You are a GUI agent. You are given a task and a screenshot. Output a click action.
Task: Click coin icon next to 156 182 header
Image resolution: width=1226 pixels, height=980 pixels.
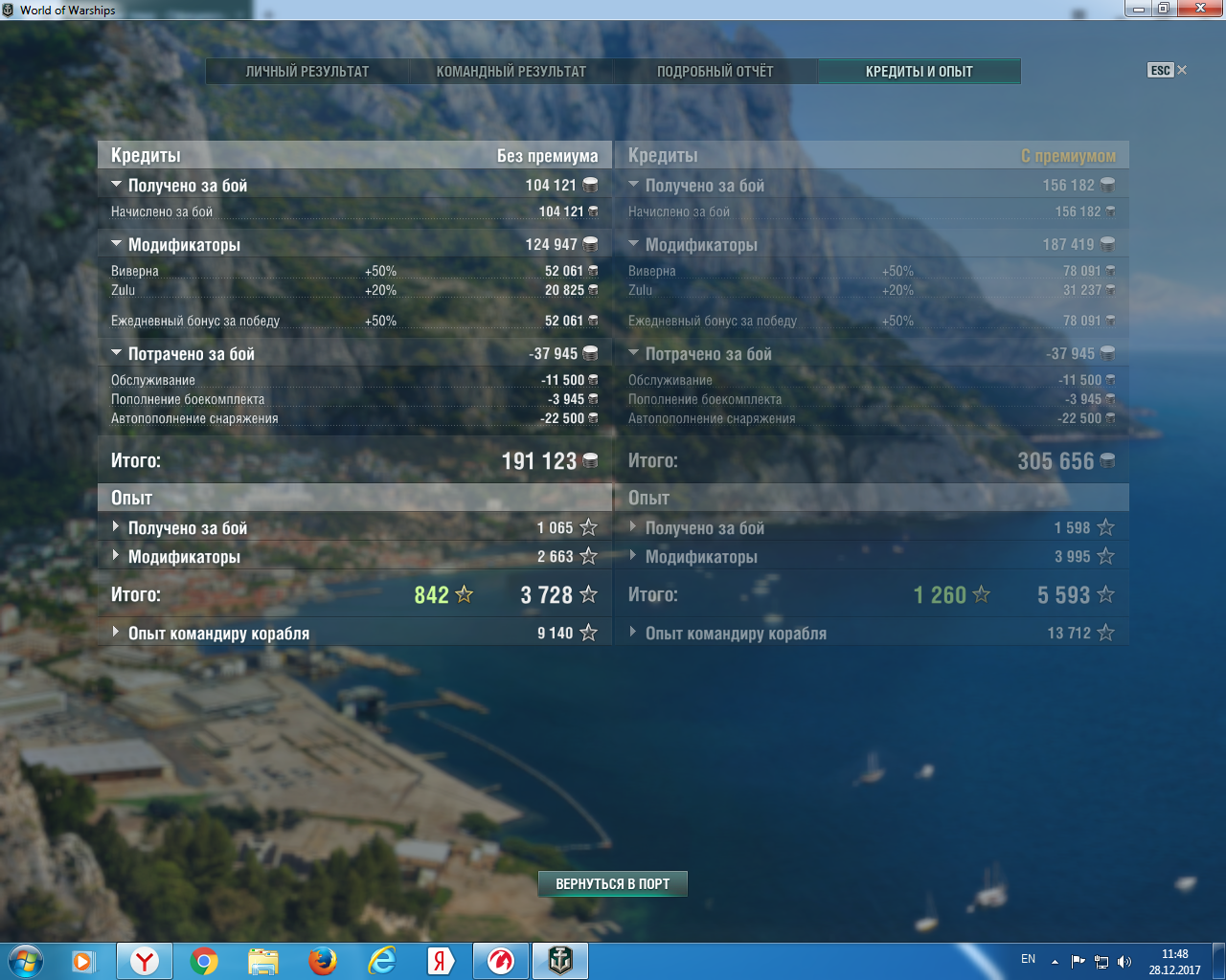(1107, 185)
